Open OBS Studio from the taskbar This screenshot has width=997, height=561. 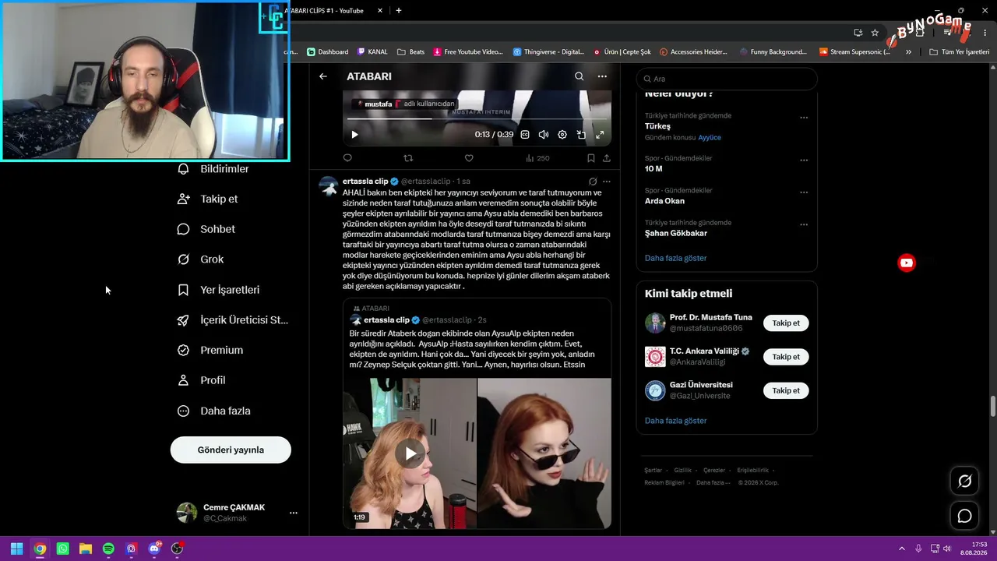(177, 549)
